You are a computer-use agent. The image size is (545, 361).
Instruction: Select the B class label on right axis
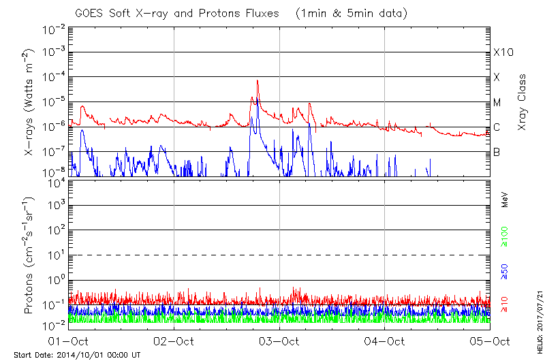click(497, 152)
